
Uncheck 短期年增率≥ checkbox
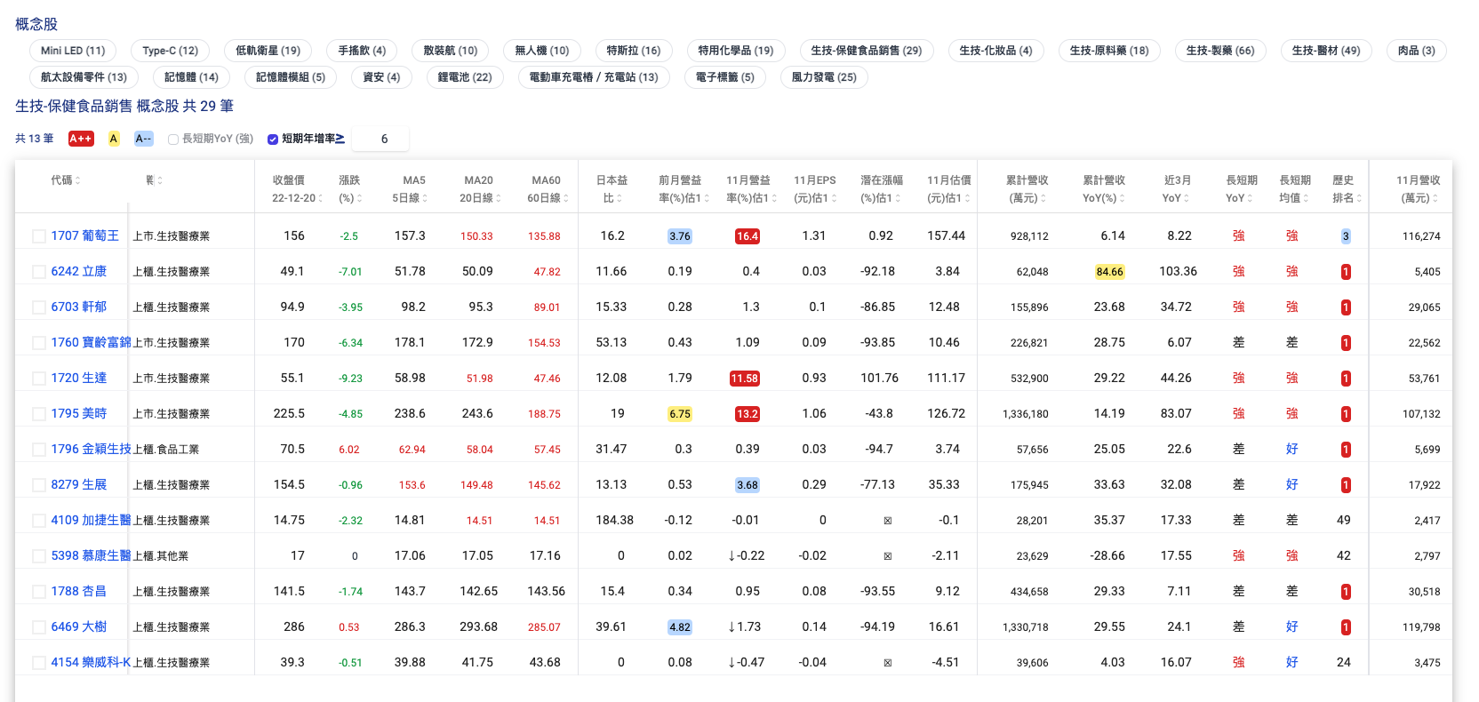(273, 140)
